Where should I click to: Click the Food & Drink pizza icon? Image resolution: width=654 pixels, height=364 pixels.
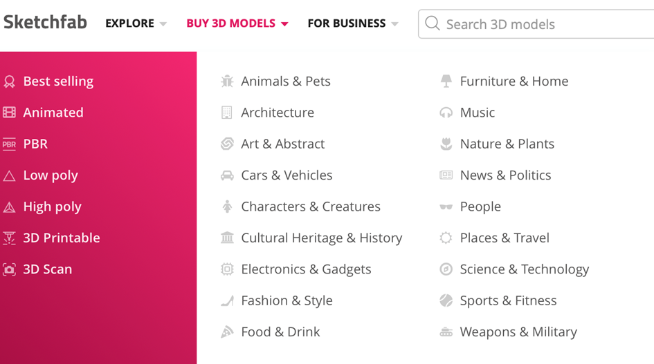(x=227, y=332)
